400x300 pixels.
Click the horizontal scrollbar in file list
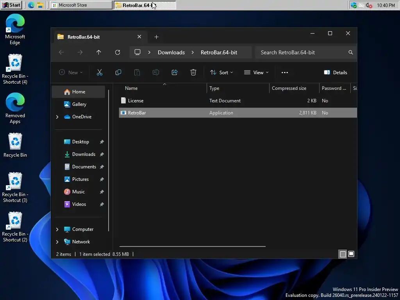(193, 246)
